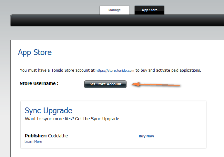Click the Codelathe publisher name
Screen dimensions: 224x157
point(58,136)
